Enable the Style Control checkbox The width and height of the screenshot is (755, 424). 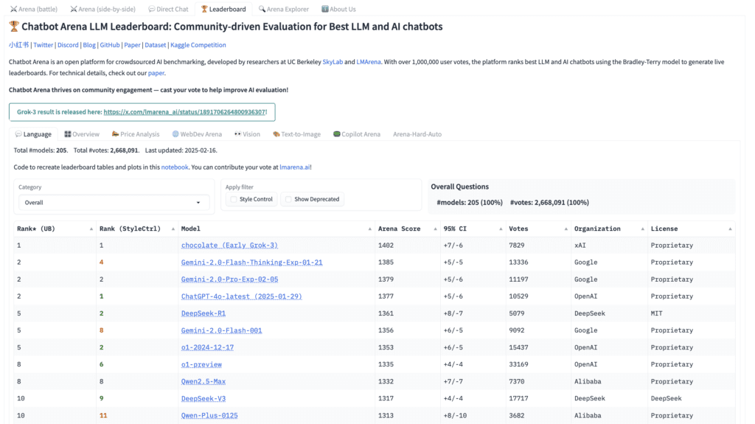(234, 199)
